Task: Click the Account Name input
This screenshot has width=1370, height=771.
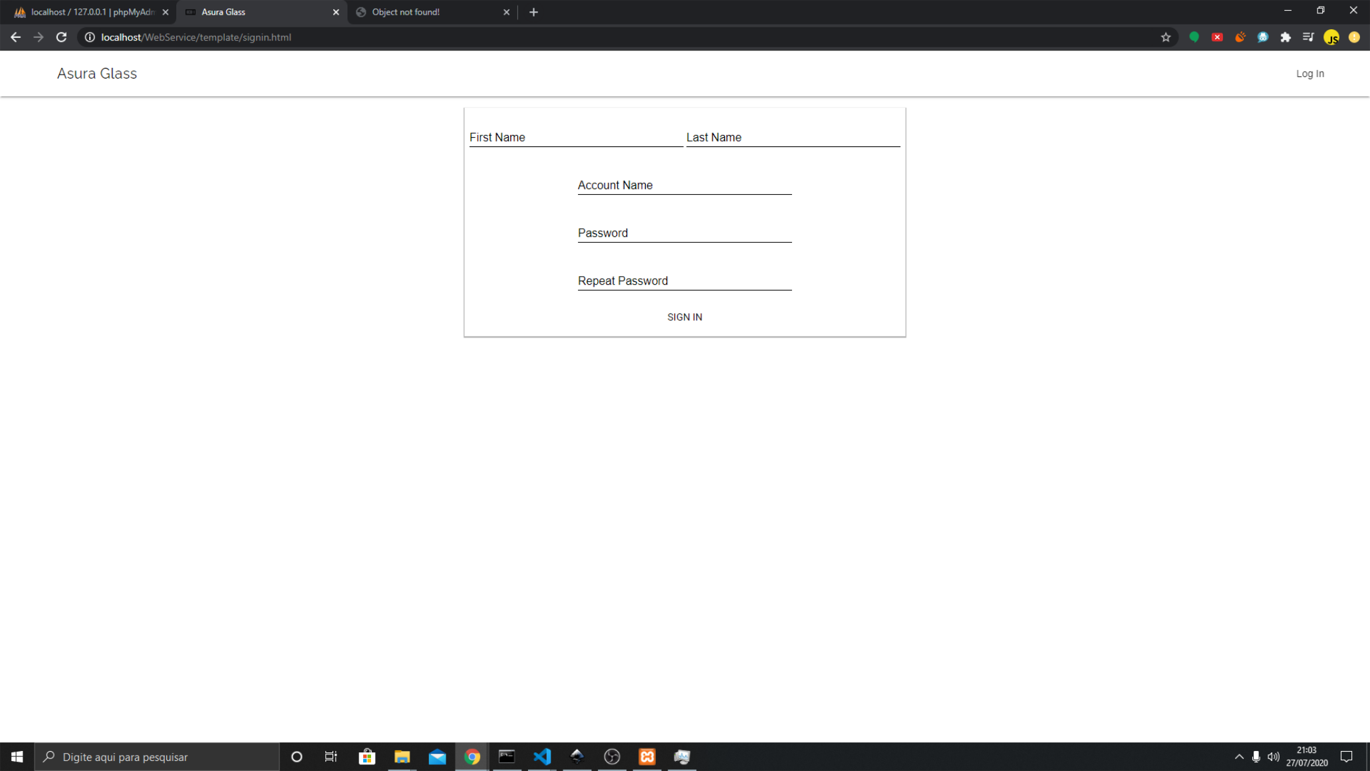Action: coord(684,186)
